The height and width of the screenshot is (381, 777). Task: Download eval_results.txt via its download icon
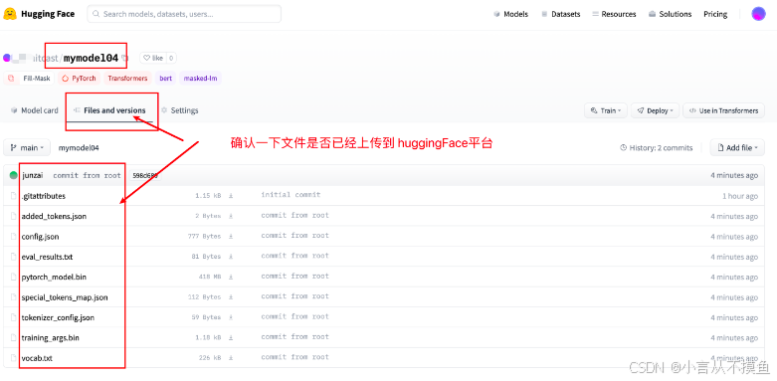(231, 257)
